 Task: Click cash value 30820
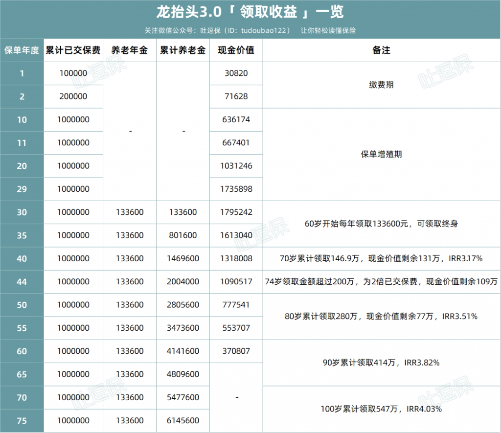pyautogui.click(x=236, y=73)
